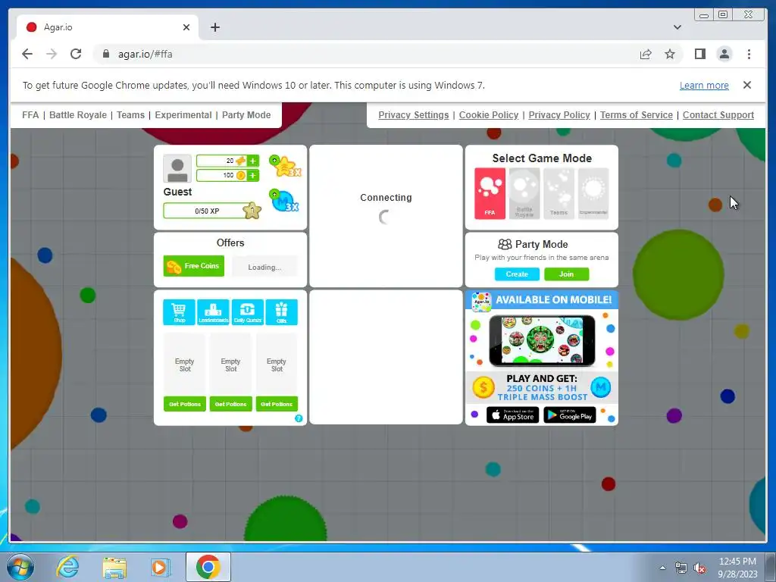
Task: Click the muted volume tray icon
Action: point(699,568)
